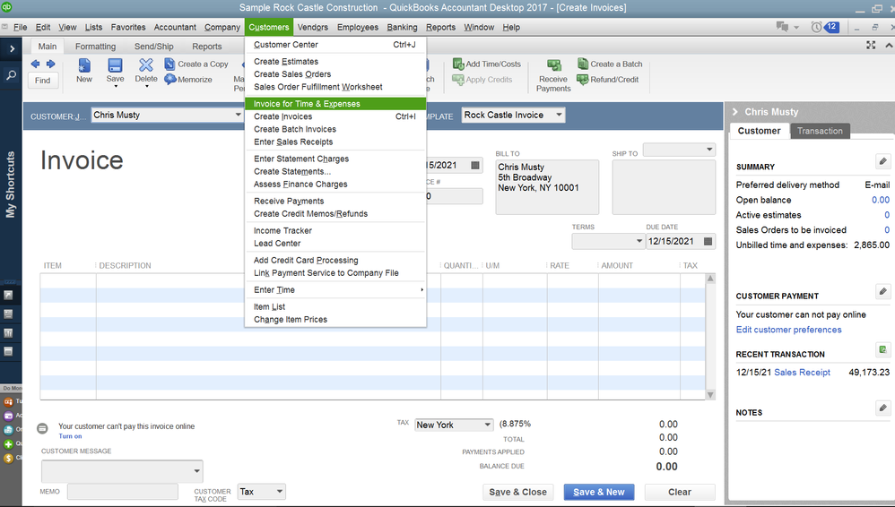Switch to the Formatting tab
This screenshot has width=895, height=507.
point(95,47)
